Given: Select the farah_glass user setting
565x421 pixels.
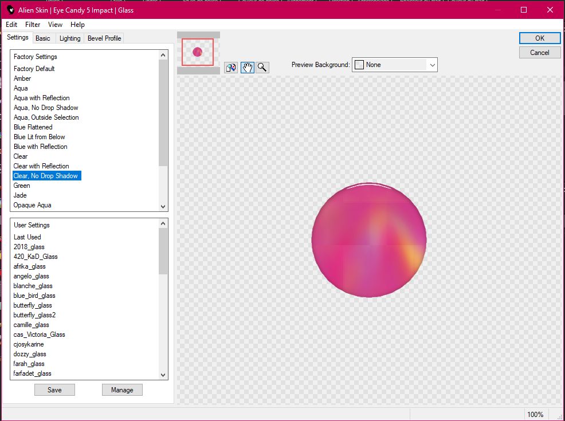Looking at the screenshot, I should [29, 363].
